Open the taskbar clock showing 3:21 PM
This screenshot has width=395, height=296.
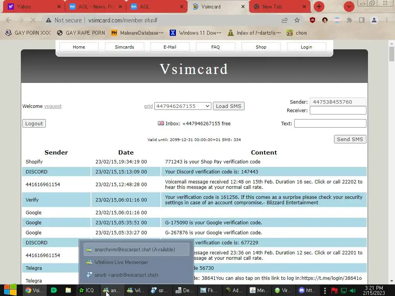374,291
